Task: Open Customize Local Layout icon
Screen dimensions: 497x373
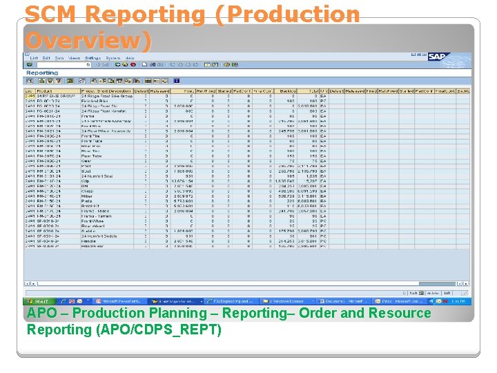Action: click(x=235, y=65)
